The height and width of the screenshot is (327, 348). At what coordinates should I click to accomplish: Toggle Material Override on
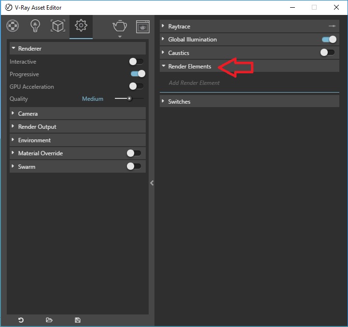click(134, 153)
